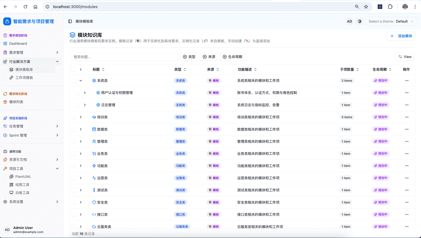Click the 任务管理 sidebar icon
421x238 pixels.
[5, 126]
